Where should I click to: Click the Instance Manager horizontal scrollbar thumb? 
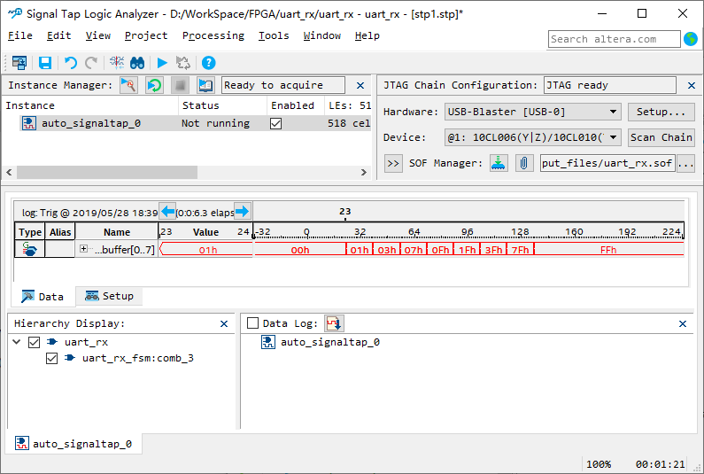tap(107, 172)
